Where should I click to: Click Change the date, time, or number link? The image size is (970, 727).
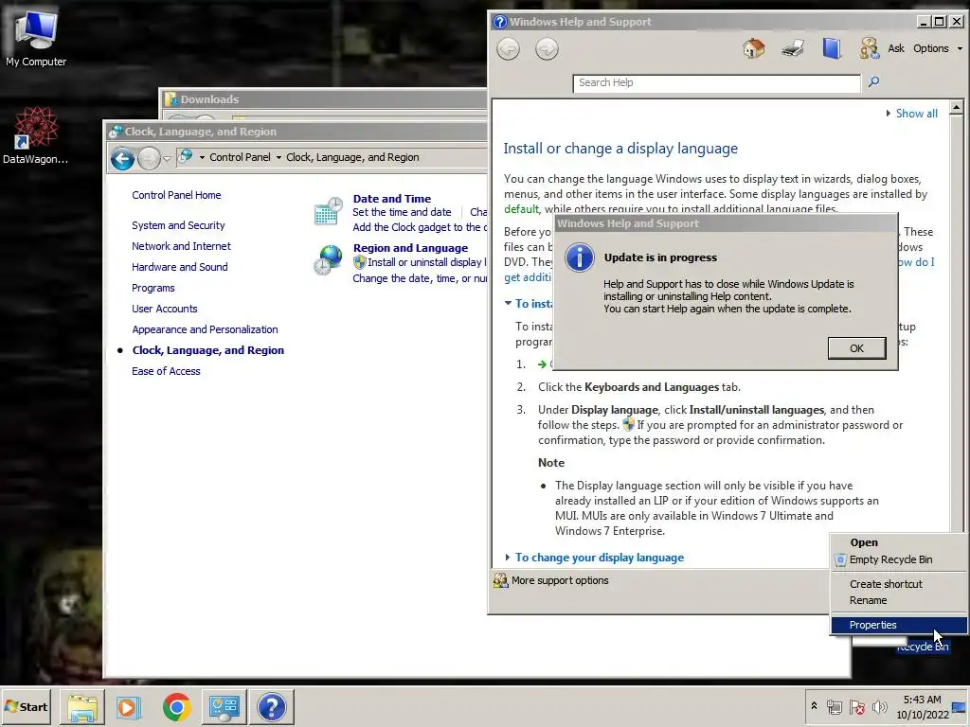[x=420, y=279]
